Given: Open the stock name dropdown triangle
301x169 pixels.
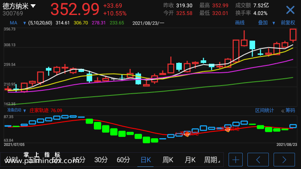Looking at the screenshot, I should click(x=33, y=6).
